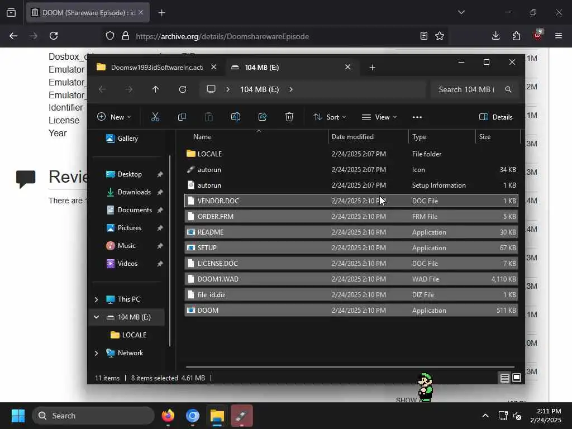Click the search magnifier in Explorer search box
572x429 pixels.
[x=508, y=89]
